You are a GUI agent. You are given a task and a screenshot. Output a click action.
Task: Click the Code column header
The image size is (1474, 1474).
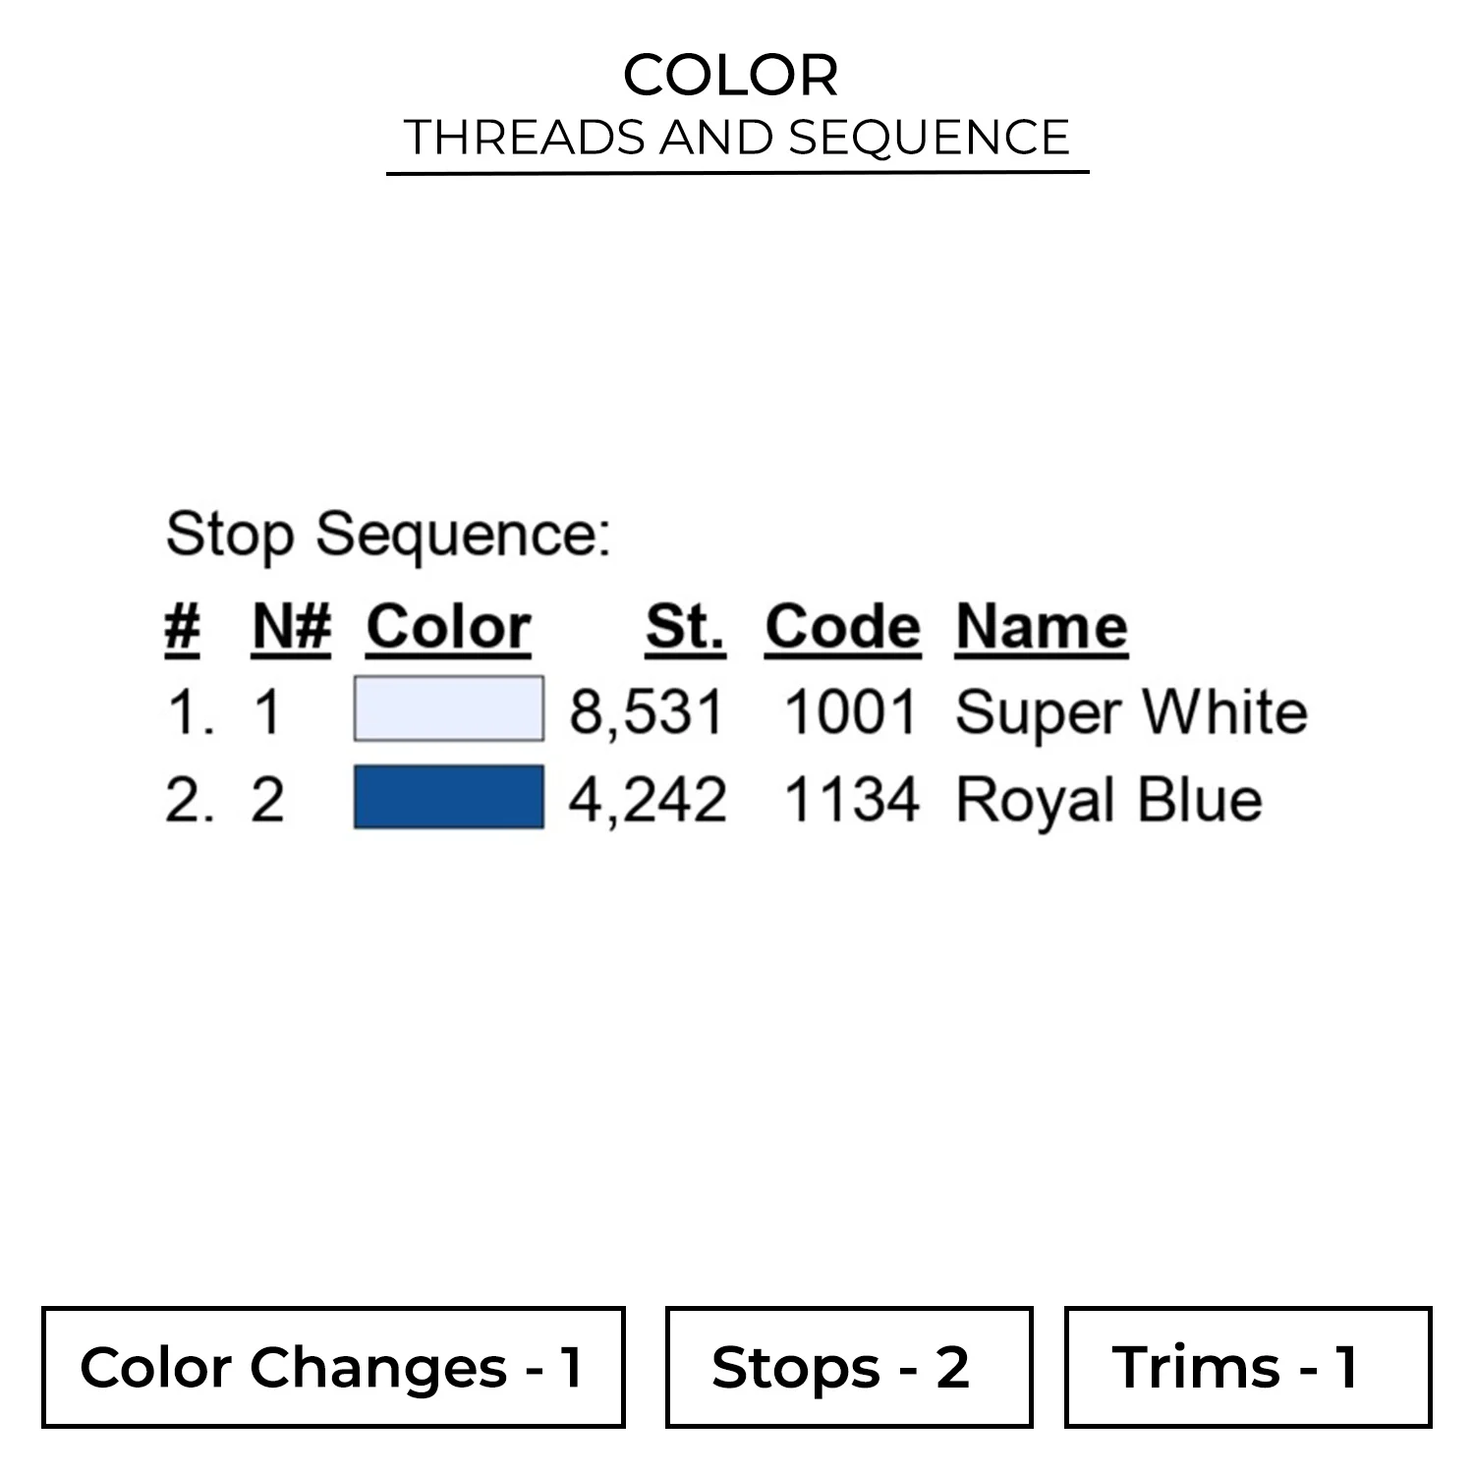pos(843,626)
